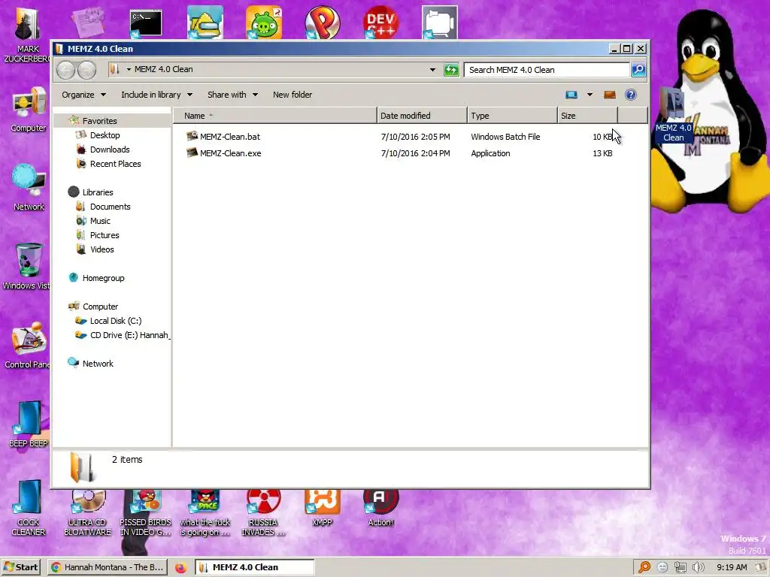
Task: Launch the DEV C++ desktop icon
Action: tap(380, 23)
